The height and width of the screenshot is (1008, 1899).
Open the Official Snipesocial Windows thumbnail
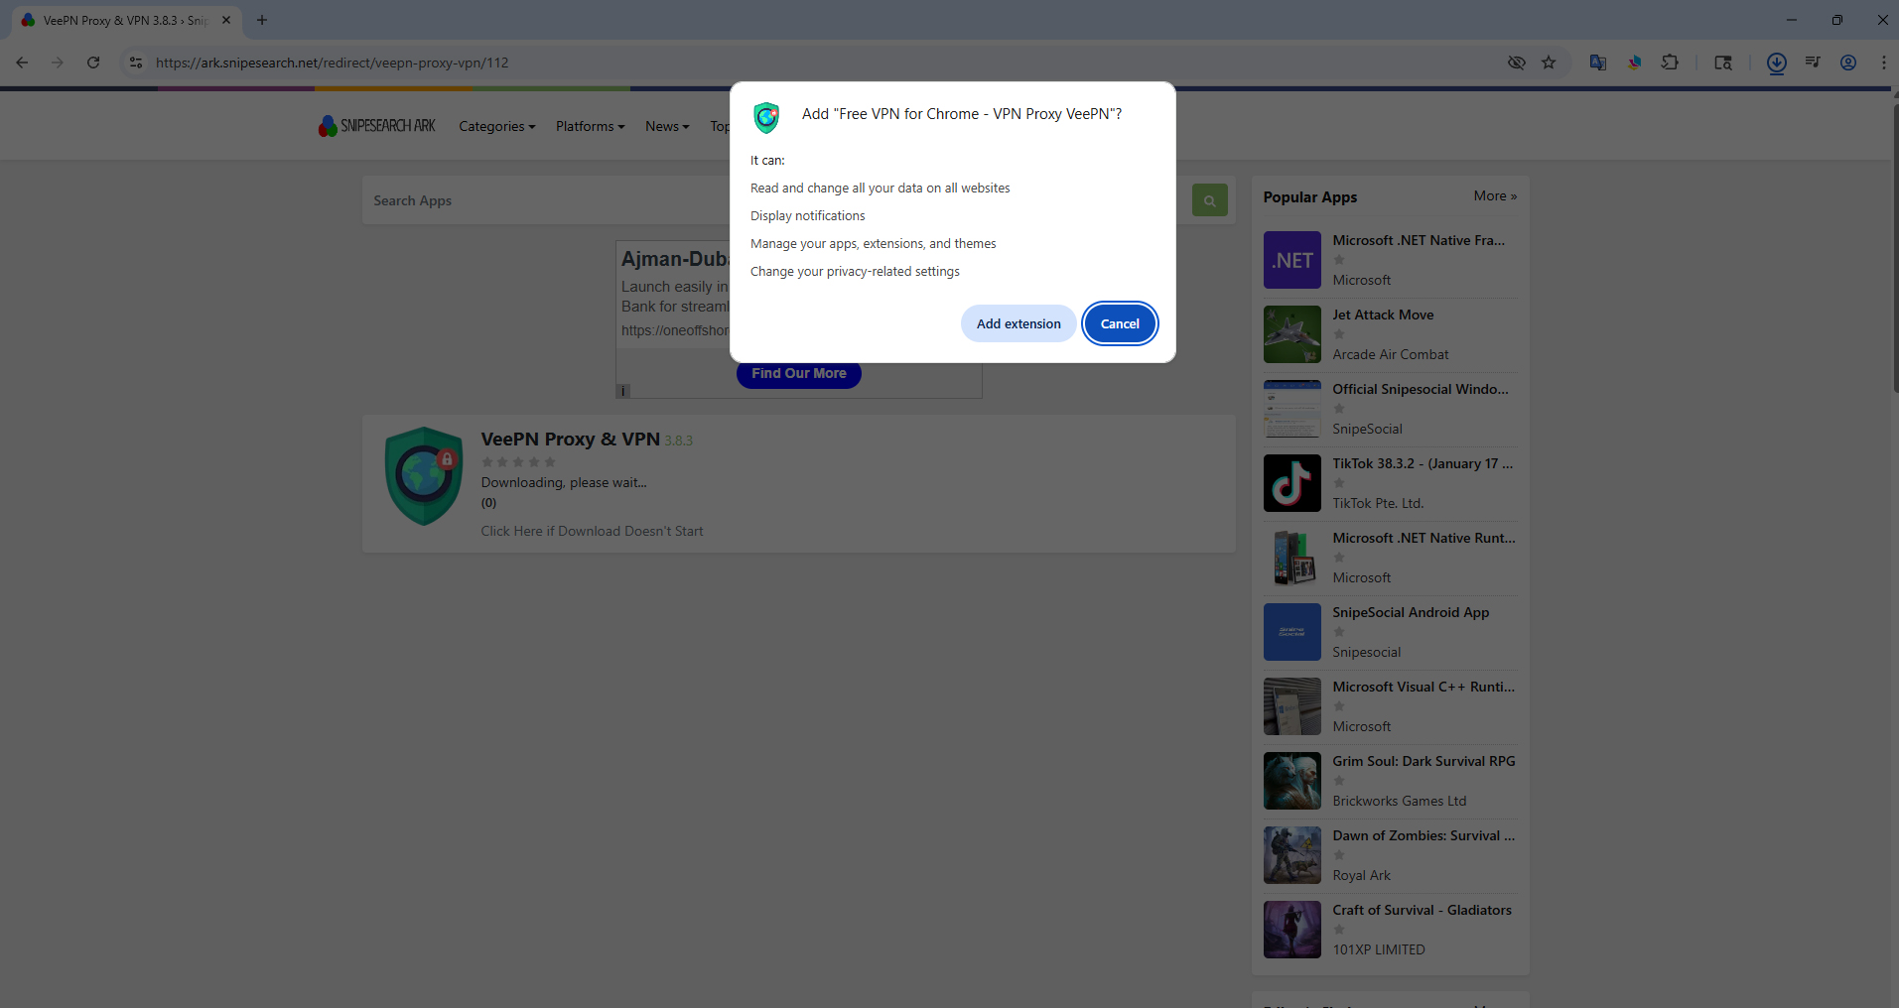pyautogui.click(x=1291, y=409)
